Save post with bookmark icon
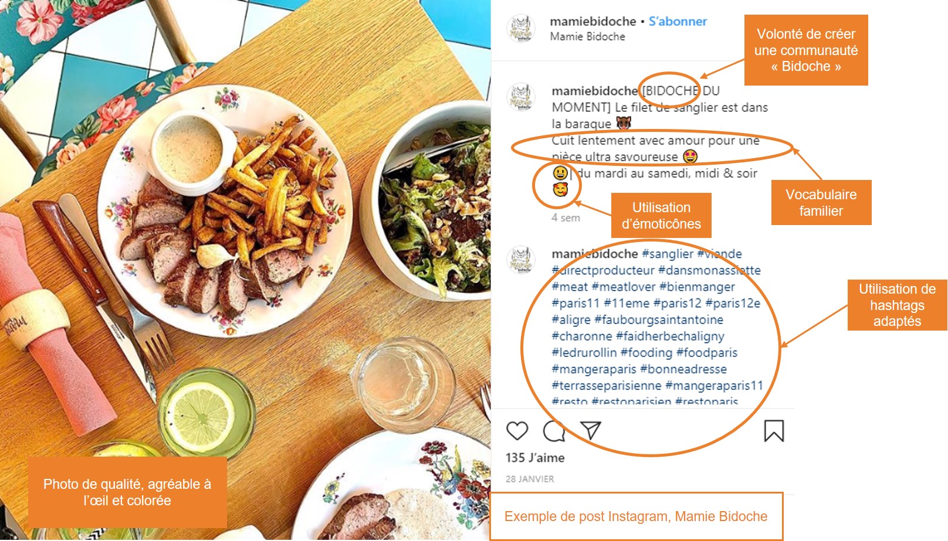The image size is (948, 541). coord(774,431)
